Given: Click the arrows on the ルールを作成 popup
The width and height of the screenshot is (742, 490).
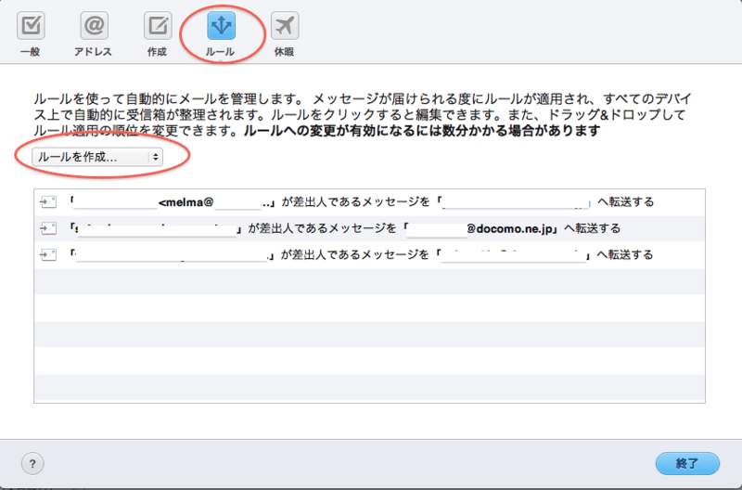Looking at the screenshot, I should [x=154, y=157].
